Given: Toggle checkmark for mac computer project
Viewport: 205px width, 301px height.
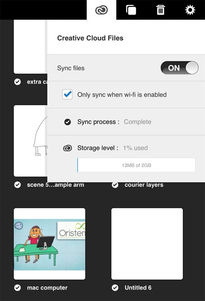Looking at the screenshot, I should (17, 288).
